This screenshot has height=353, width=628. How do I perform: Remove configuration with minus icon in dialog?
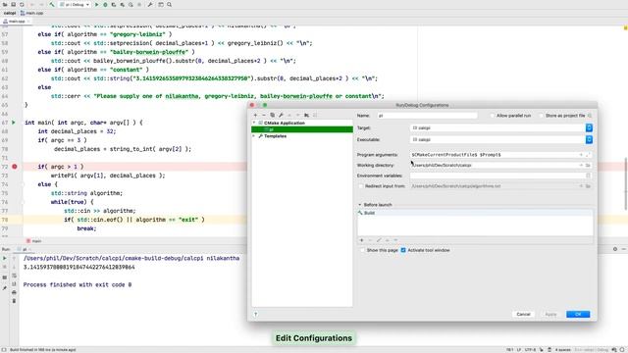pyautogui.click(x=264, y=115)
